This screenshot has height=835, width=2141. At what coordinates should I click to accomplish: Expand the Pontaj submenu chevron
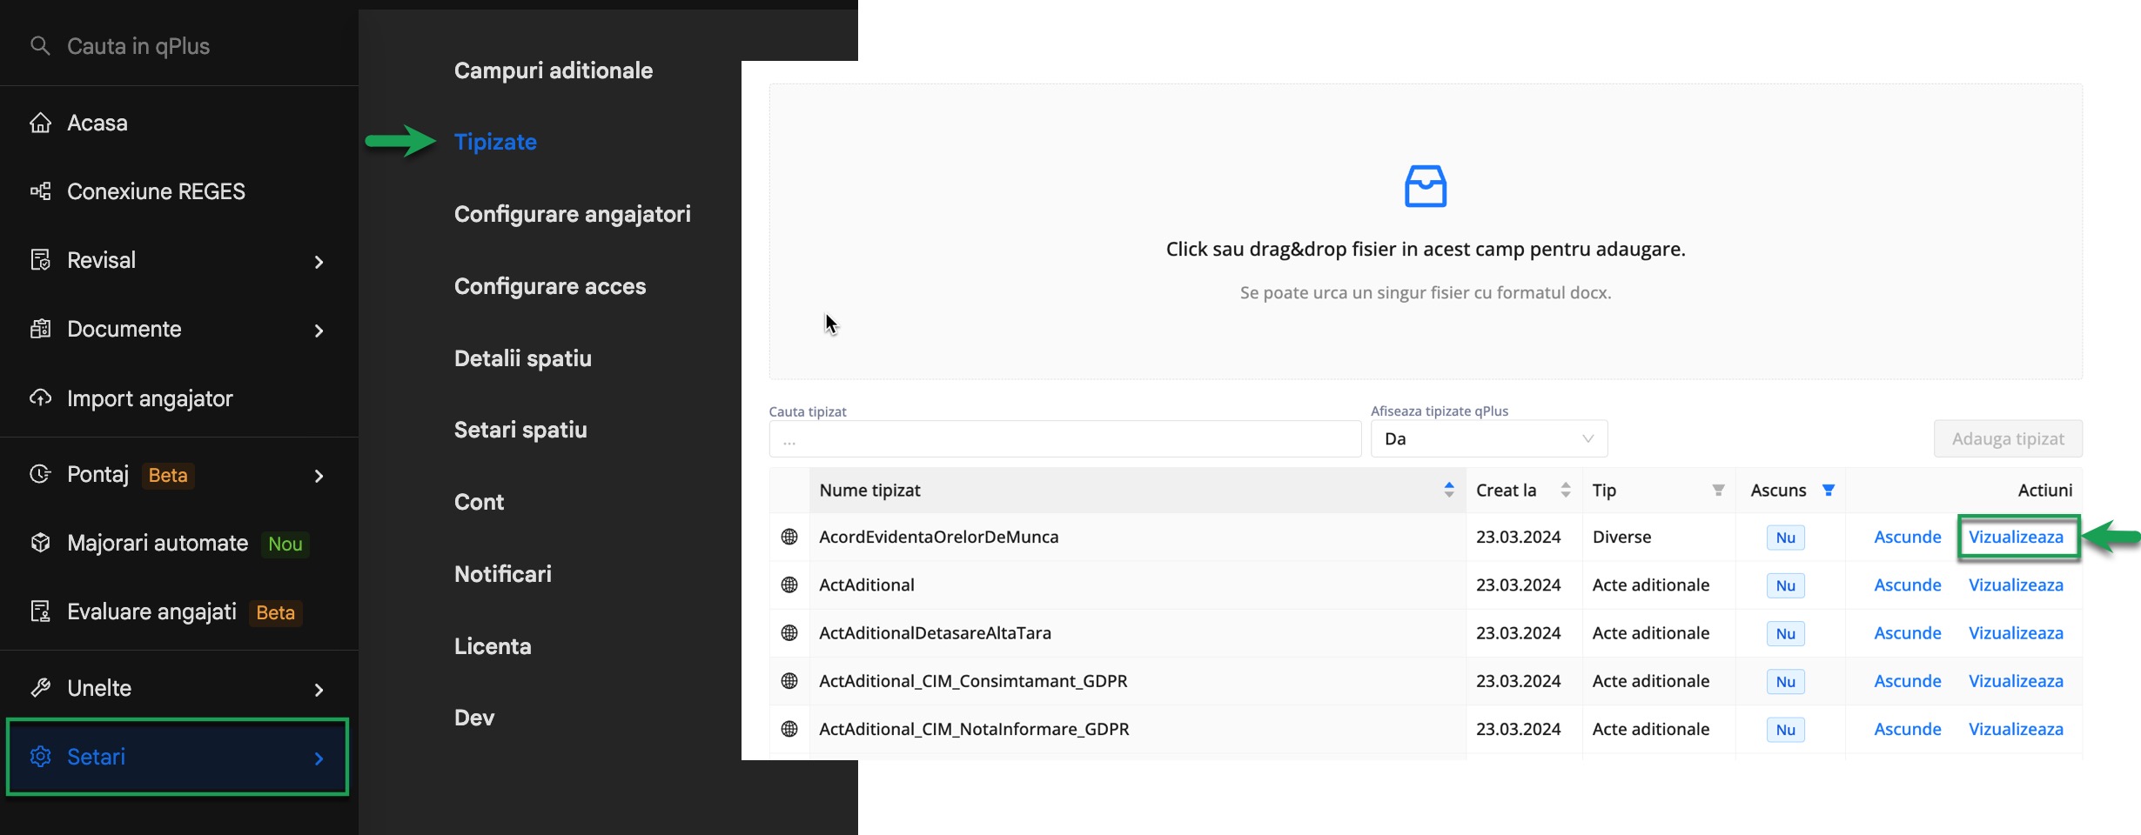[x=319, y=476]
